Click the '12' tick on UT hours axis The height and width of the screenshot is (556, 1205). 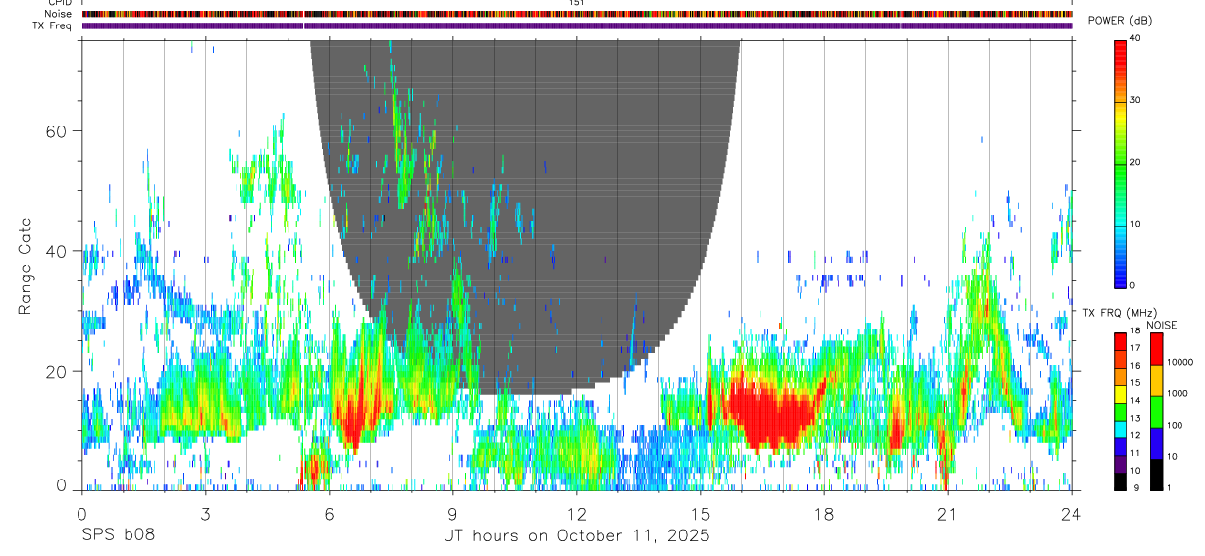(x=576, y=513)
